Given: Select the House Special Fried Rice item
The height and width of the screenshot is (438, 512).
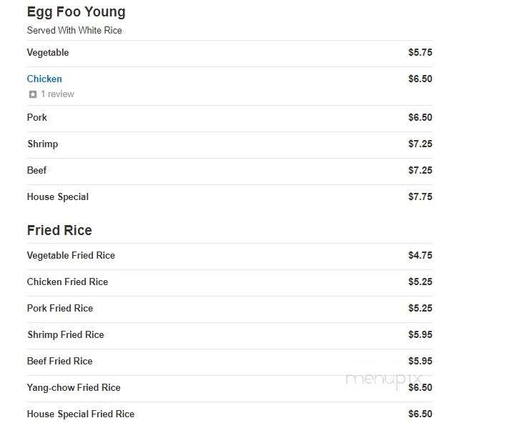Looking at the screenshot, I should coord(81,414).
